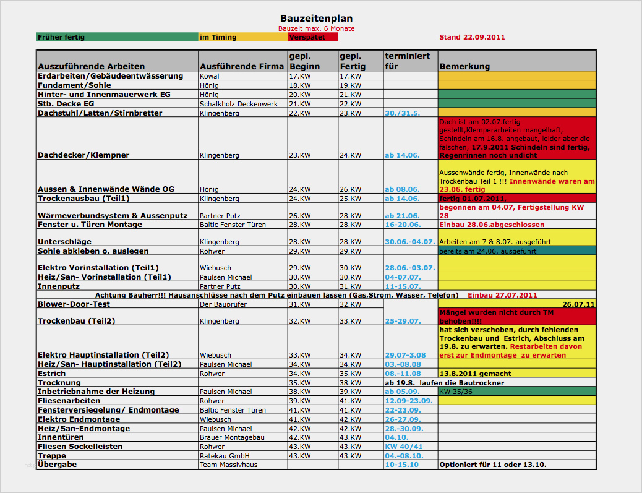Screen dimensions: 642x493
Task: Click remark 'Mängel wurden nicht durch TM behoben!!!!'
Action: coord(516,317)
